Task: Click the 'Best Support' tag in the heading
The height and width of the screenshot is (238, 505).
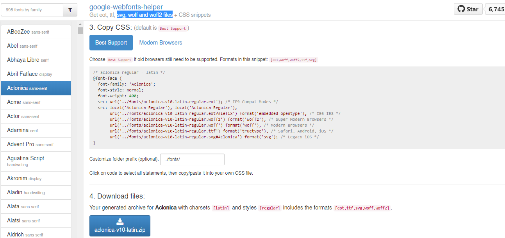Action: 172,29
